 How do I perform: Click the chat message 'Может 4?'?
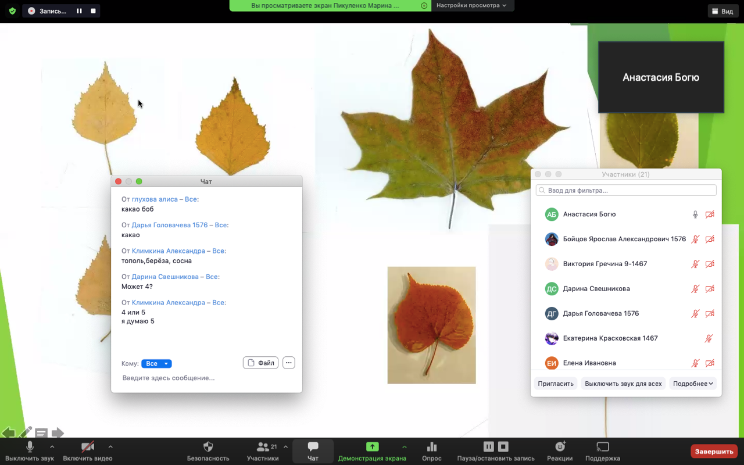pyautogui.click(x=137, y=287)
